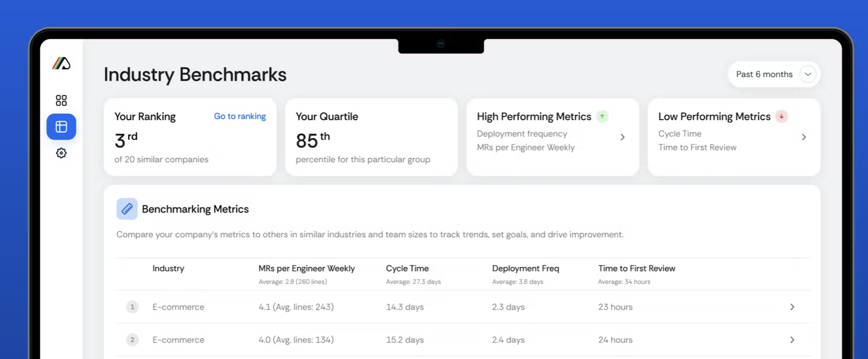Screen dimensions: 868x359
Task: Click 'of 20 similar companies' text
Action: (x=161, y=160)
